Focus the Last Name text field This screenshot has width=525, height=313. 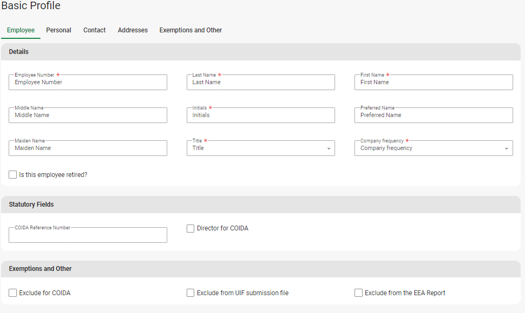(x=261, y=83)
